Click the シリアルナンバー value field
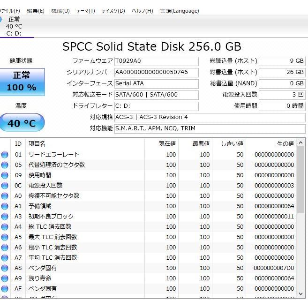The width and height of the screenshot is (308, 308). [x=157, y=72]
